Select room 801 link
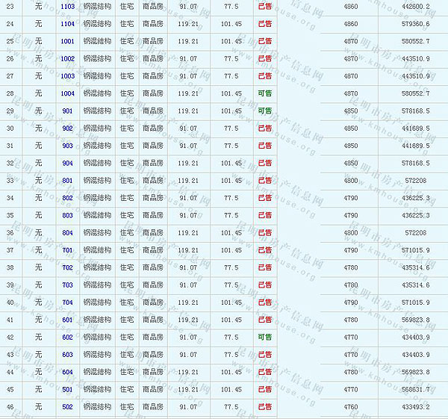 pos(67,180)
